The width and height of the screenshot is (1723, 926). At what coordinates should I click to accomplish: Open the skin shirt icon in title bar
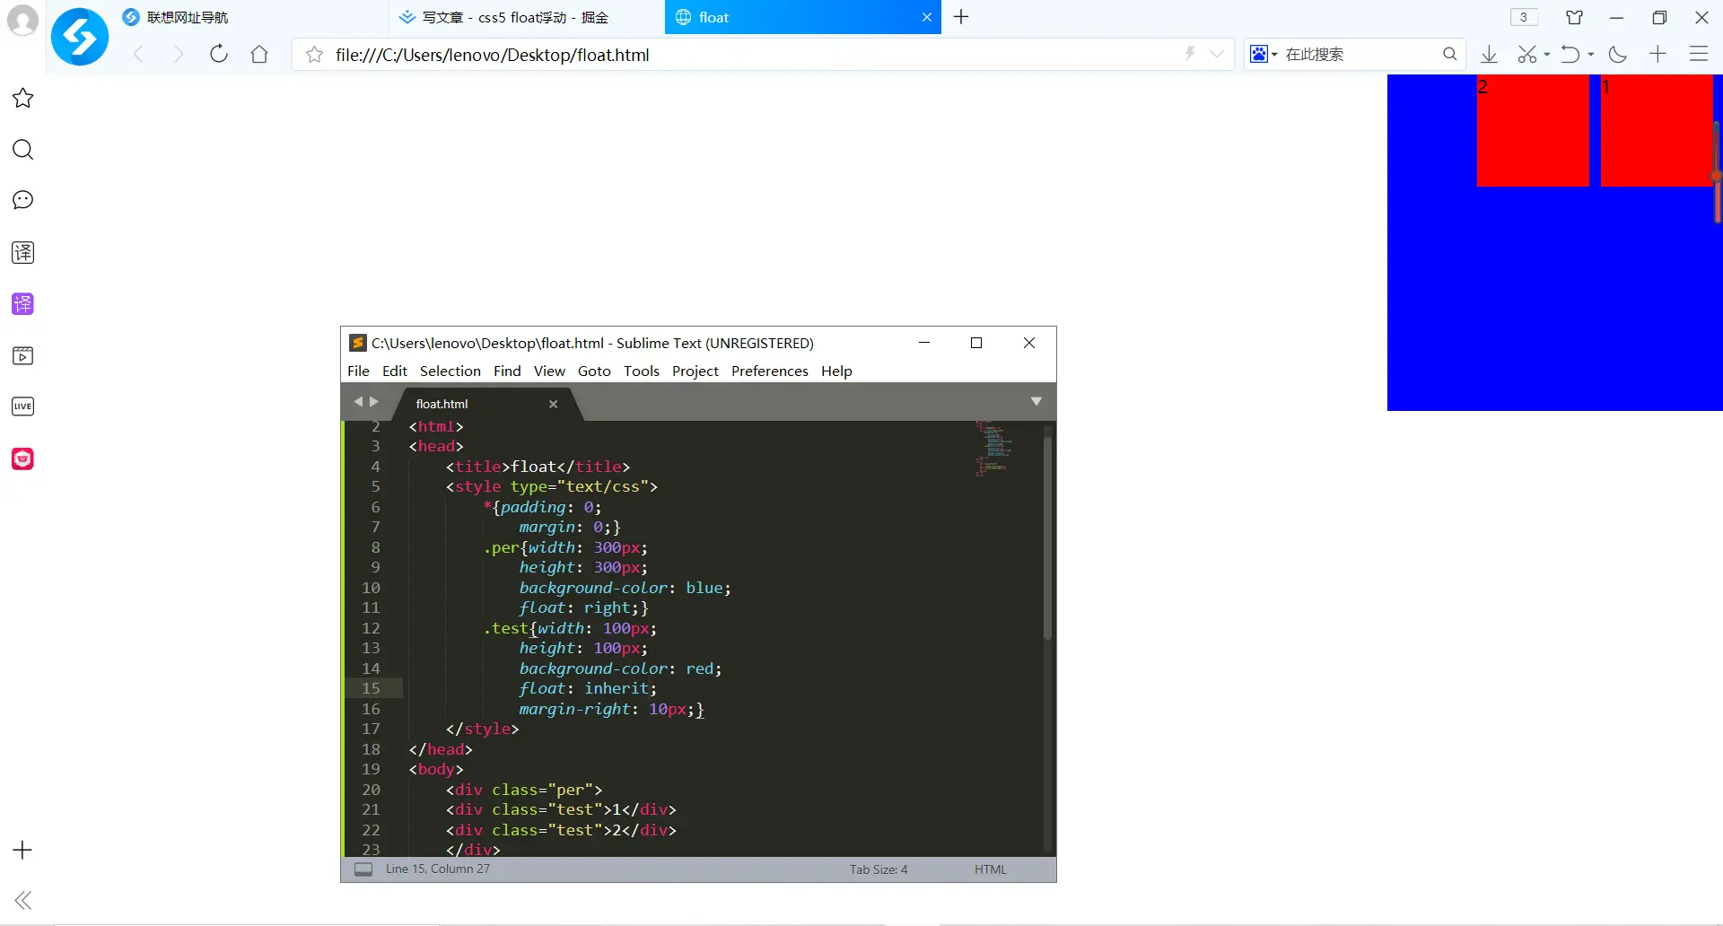point(1575,17)
